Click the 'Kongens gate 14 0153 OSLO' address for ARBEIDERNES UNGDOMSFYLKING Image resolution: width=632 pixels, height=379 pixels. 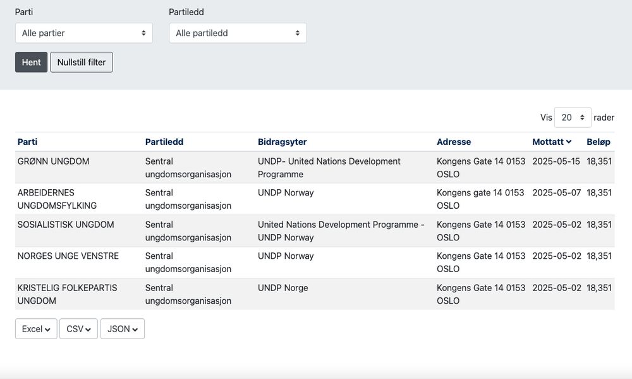tap(480, 199)
